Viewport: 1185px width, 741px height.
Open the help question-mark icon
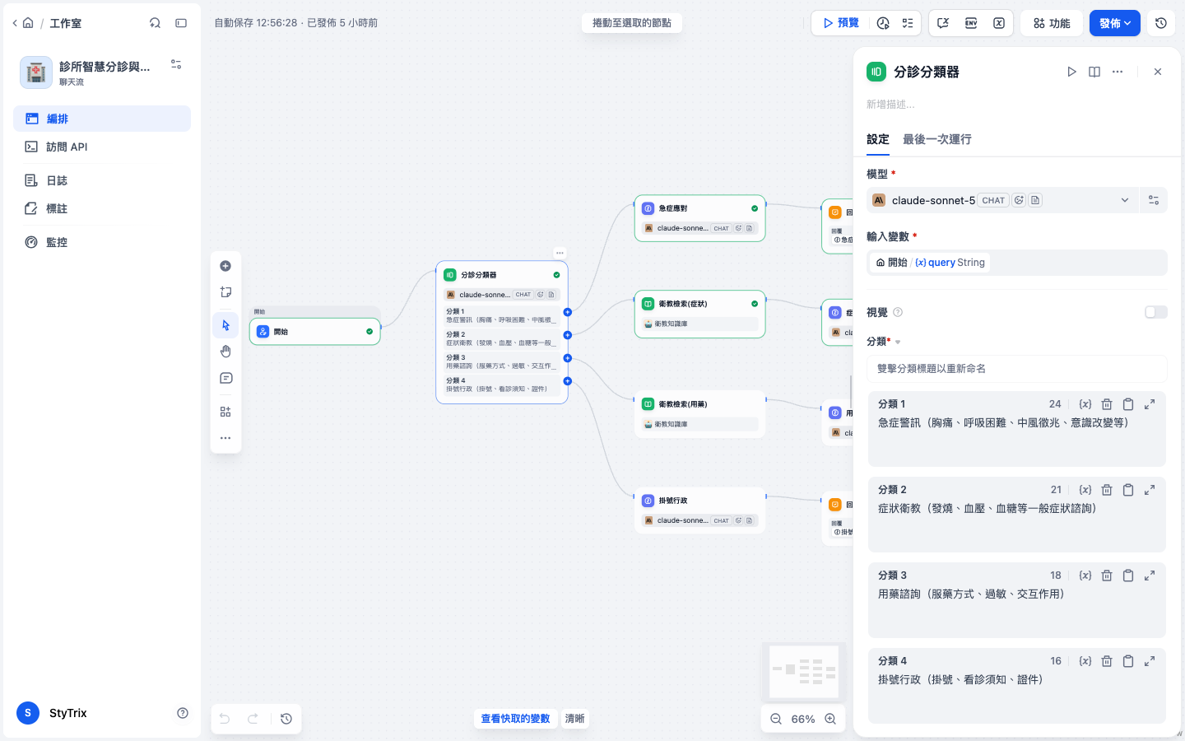click(183, 713)
